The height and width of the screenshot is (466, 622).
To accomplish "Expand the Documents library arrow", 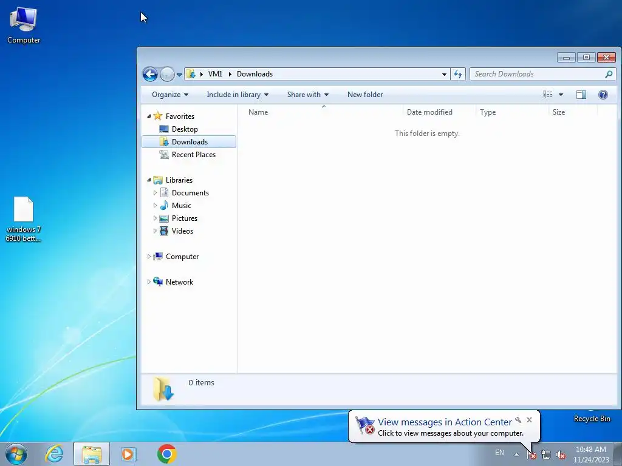I will [155, 192].
